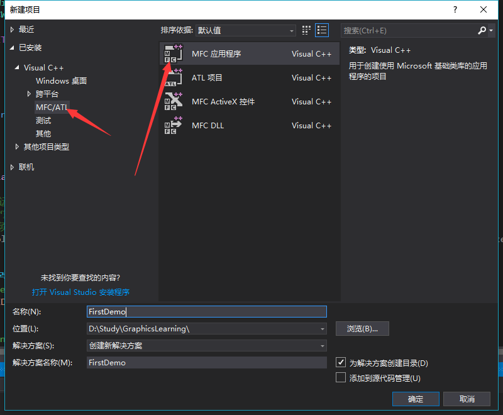Uncheck 为解决方案创建目录 option
The image size is (503, 415).
click(x=341, y=362)
